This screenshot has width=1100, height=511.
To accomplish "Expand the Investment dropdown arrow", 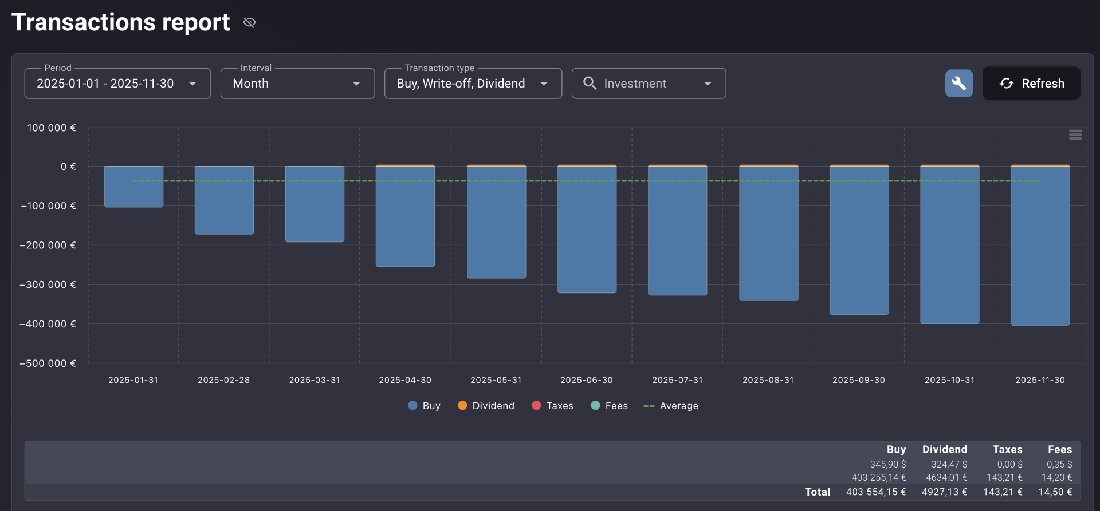I will click(708, 84).
